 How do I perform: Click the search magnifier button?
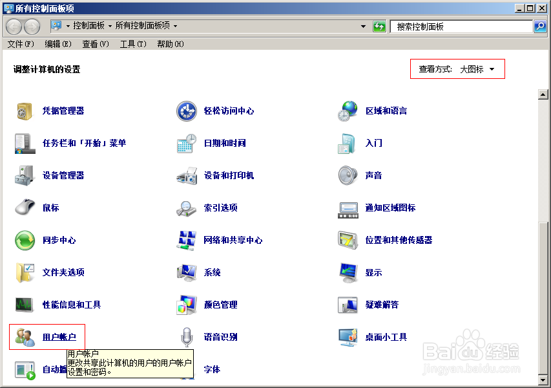(540, 27)
